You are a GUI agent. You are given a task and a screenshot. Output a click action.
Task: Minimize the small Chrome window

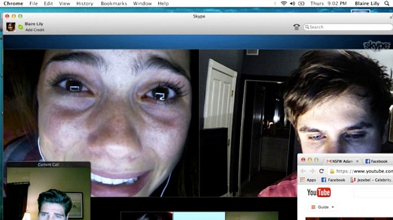(x=309, y=159)
